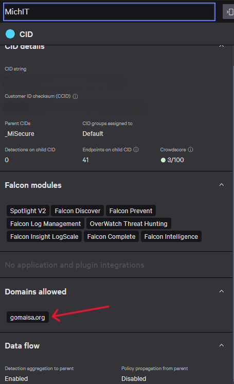
Task: Click the 'No application and plugin integrations' text
Action: (x=75, y=265)
